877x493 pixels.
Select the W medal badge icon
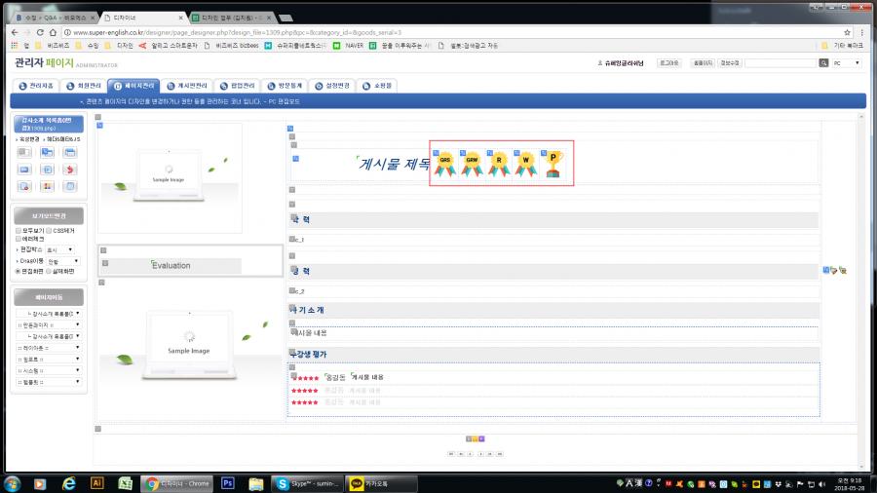point(526,164)
